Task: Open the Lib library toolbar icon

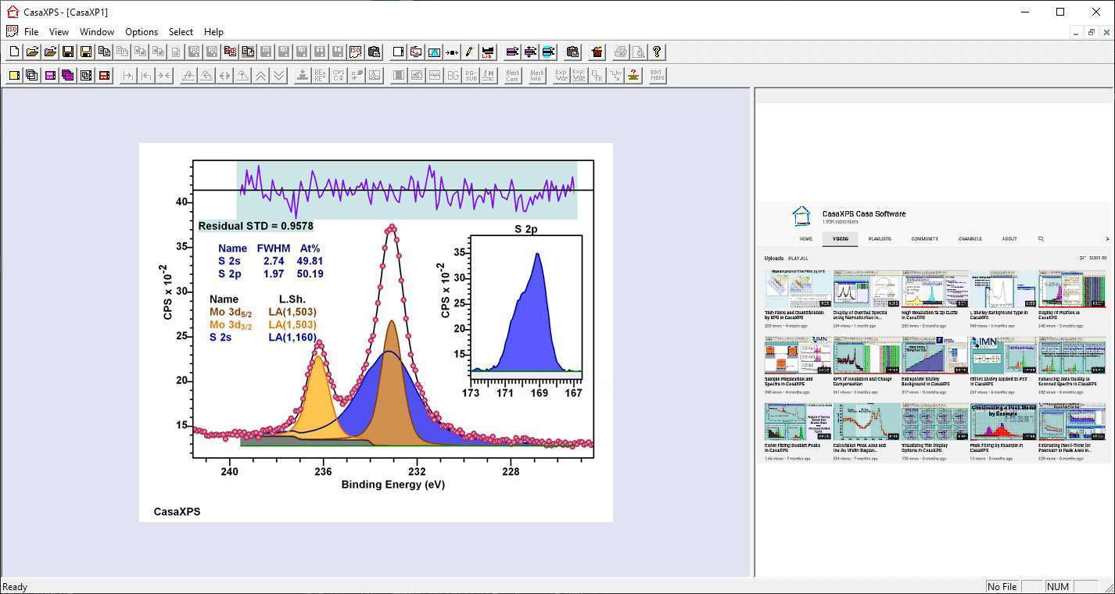Action: [x=488, y=52]
